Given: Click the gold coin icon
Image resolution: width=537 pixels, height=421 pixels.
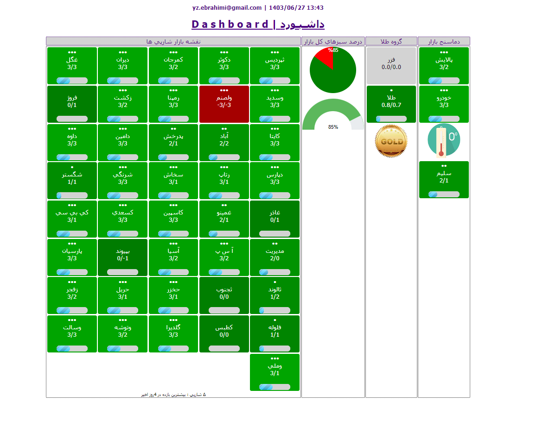Looking at the screenshot, I should [391, 141].
